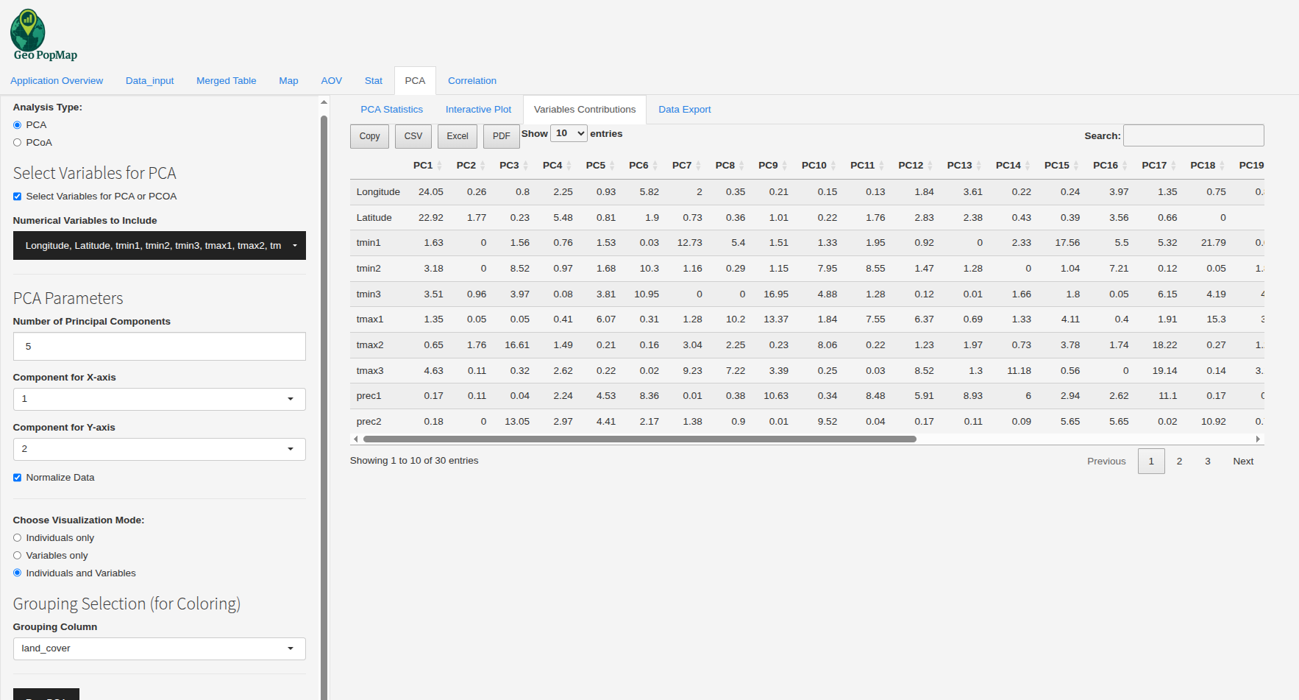Sort table by PC2 column

(x=471, y=166)
